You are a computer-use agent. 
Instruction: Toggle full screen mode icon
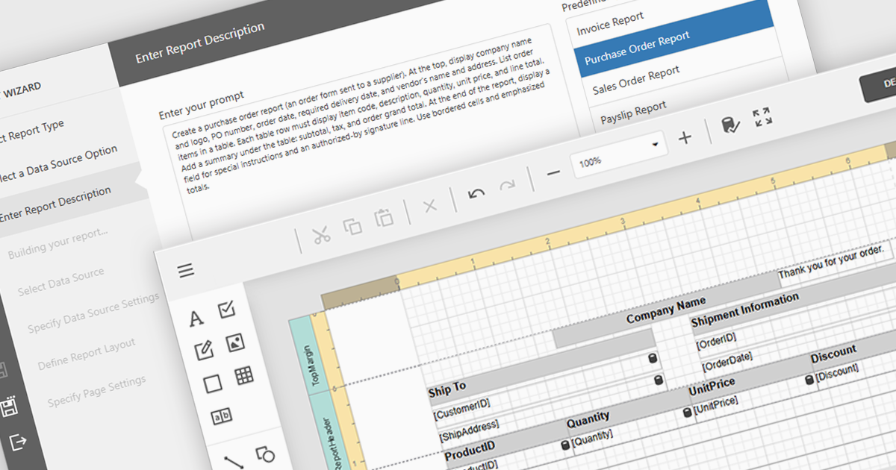pyautogui.click(x=762, y=116)
